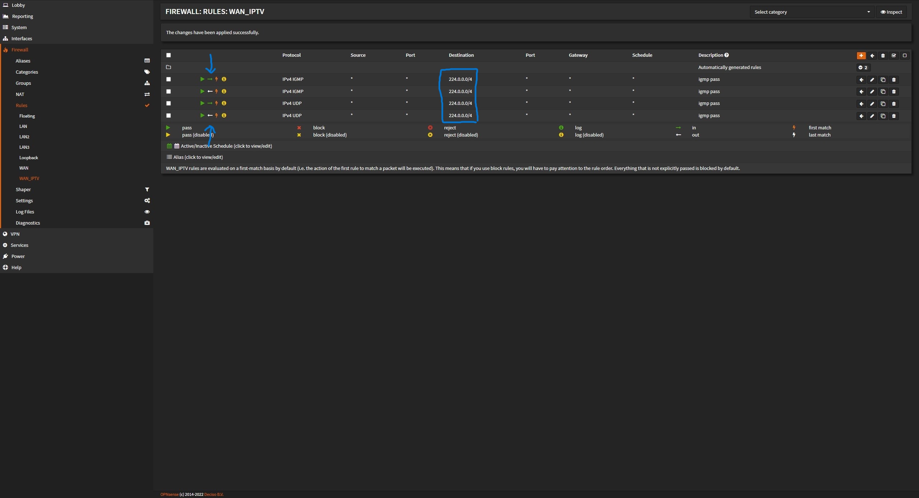Expand automatically generated rules list
919x498 pixels.
(863, 68)
